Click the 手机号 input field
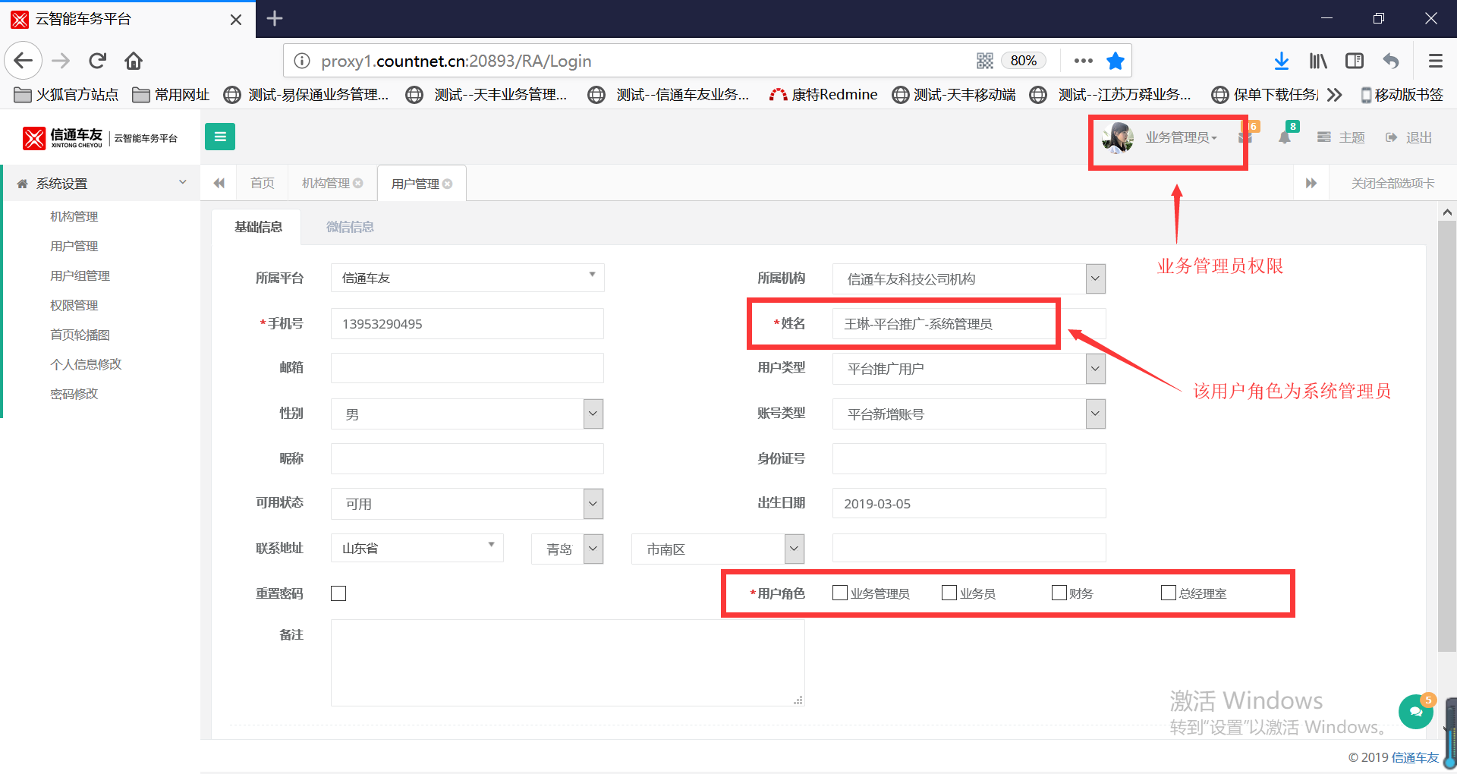1457x774 pixels. pyautogui.click(x=467, y=323)
